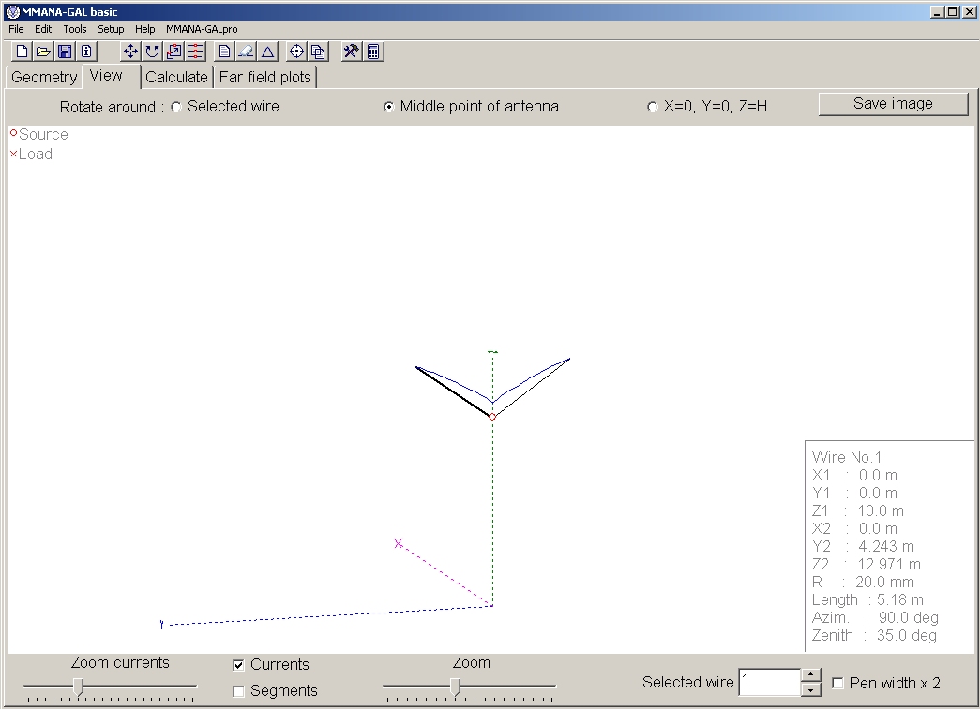Uncheck the Currents checkbox

tap(238, 665)
